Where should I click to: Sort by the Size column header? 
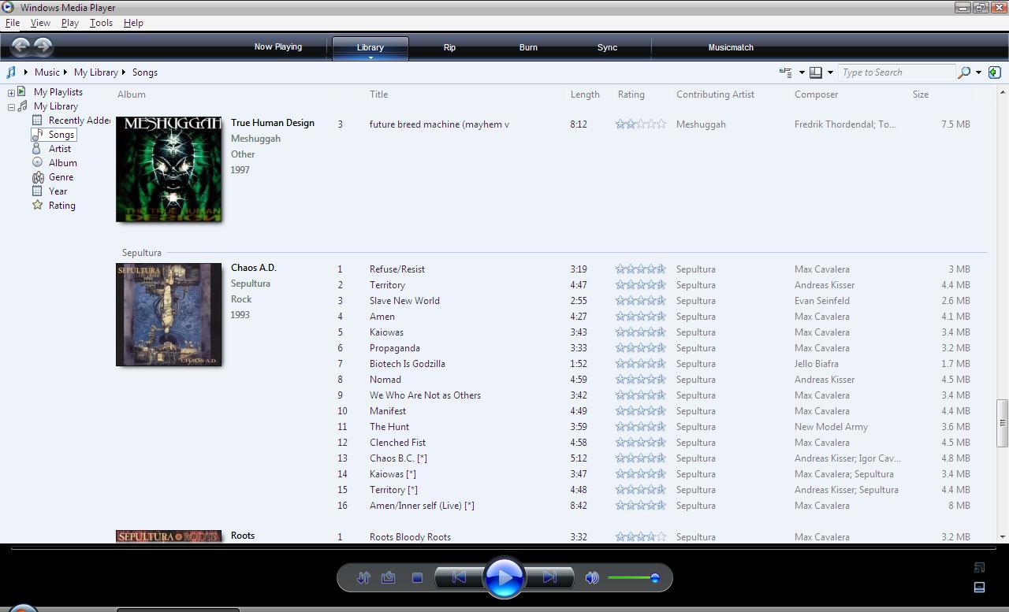tap(920, 95)
